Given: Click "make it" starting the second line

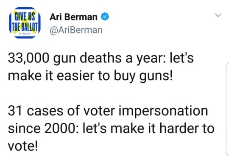Looking at the screenshot, I should pyautogui.click(x=31, y=76).
